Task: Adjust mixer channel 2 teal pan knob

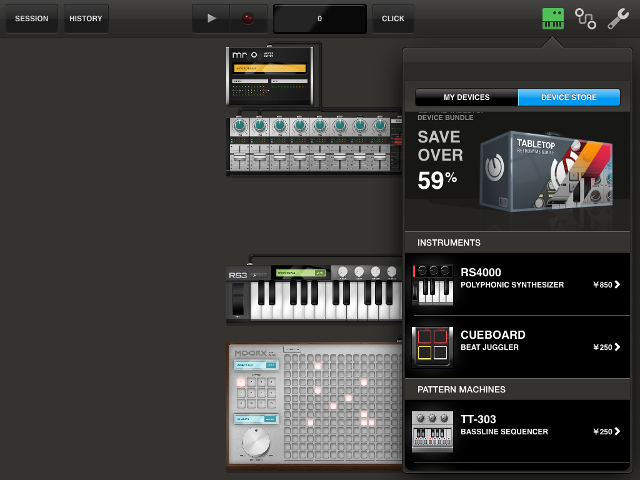Action: [260, 126]
